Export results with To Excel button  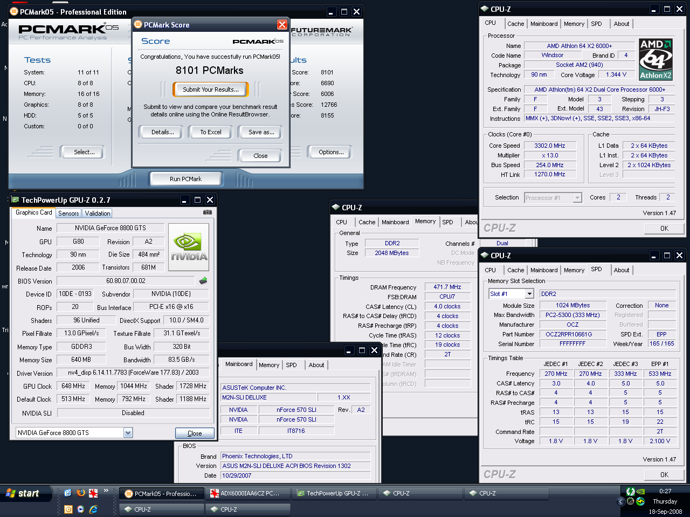210,132
